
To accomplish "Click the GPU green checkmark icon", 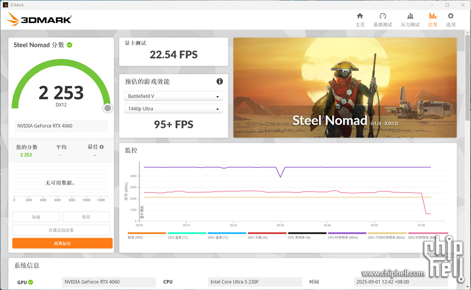I will coord(31,282).
